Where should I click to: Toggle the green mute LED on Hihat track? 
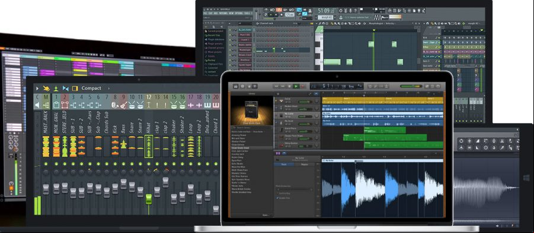click(149, 164)
